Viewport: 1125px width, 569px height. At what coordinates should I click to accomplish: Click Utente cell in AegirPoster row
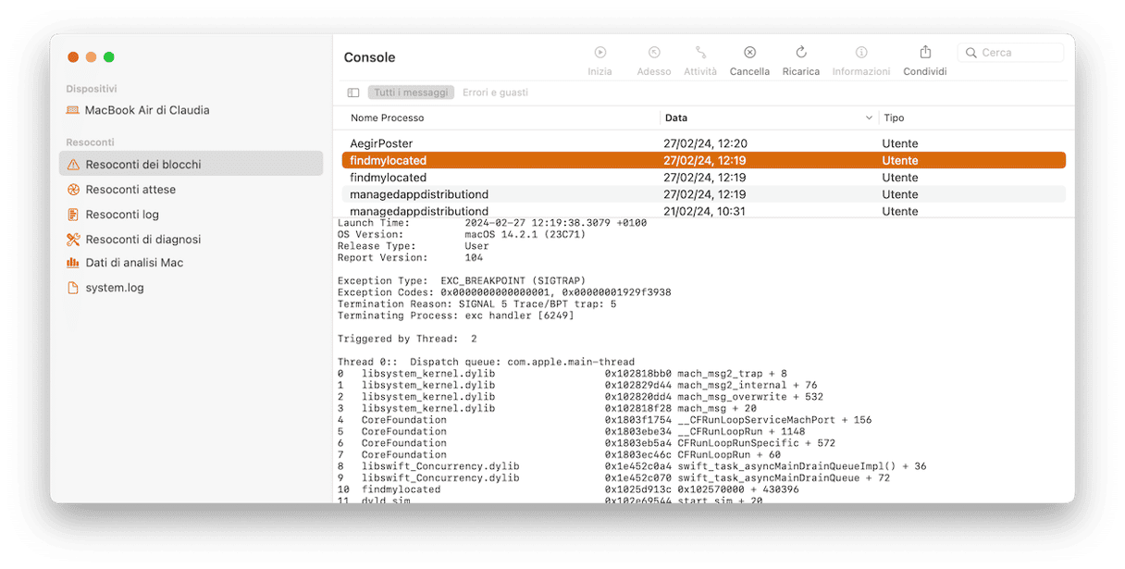point(900,143)
